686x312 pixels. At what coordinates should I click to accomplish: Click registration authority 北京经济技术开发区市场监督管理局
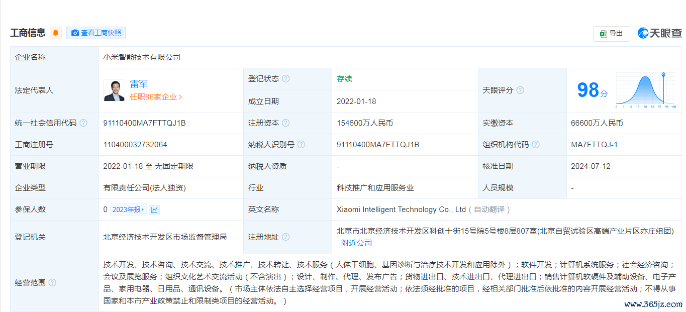click(165, 237)
